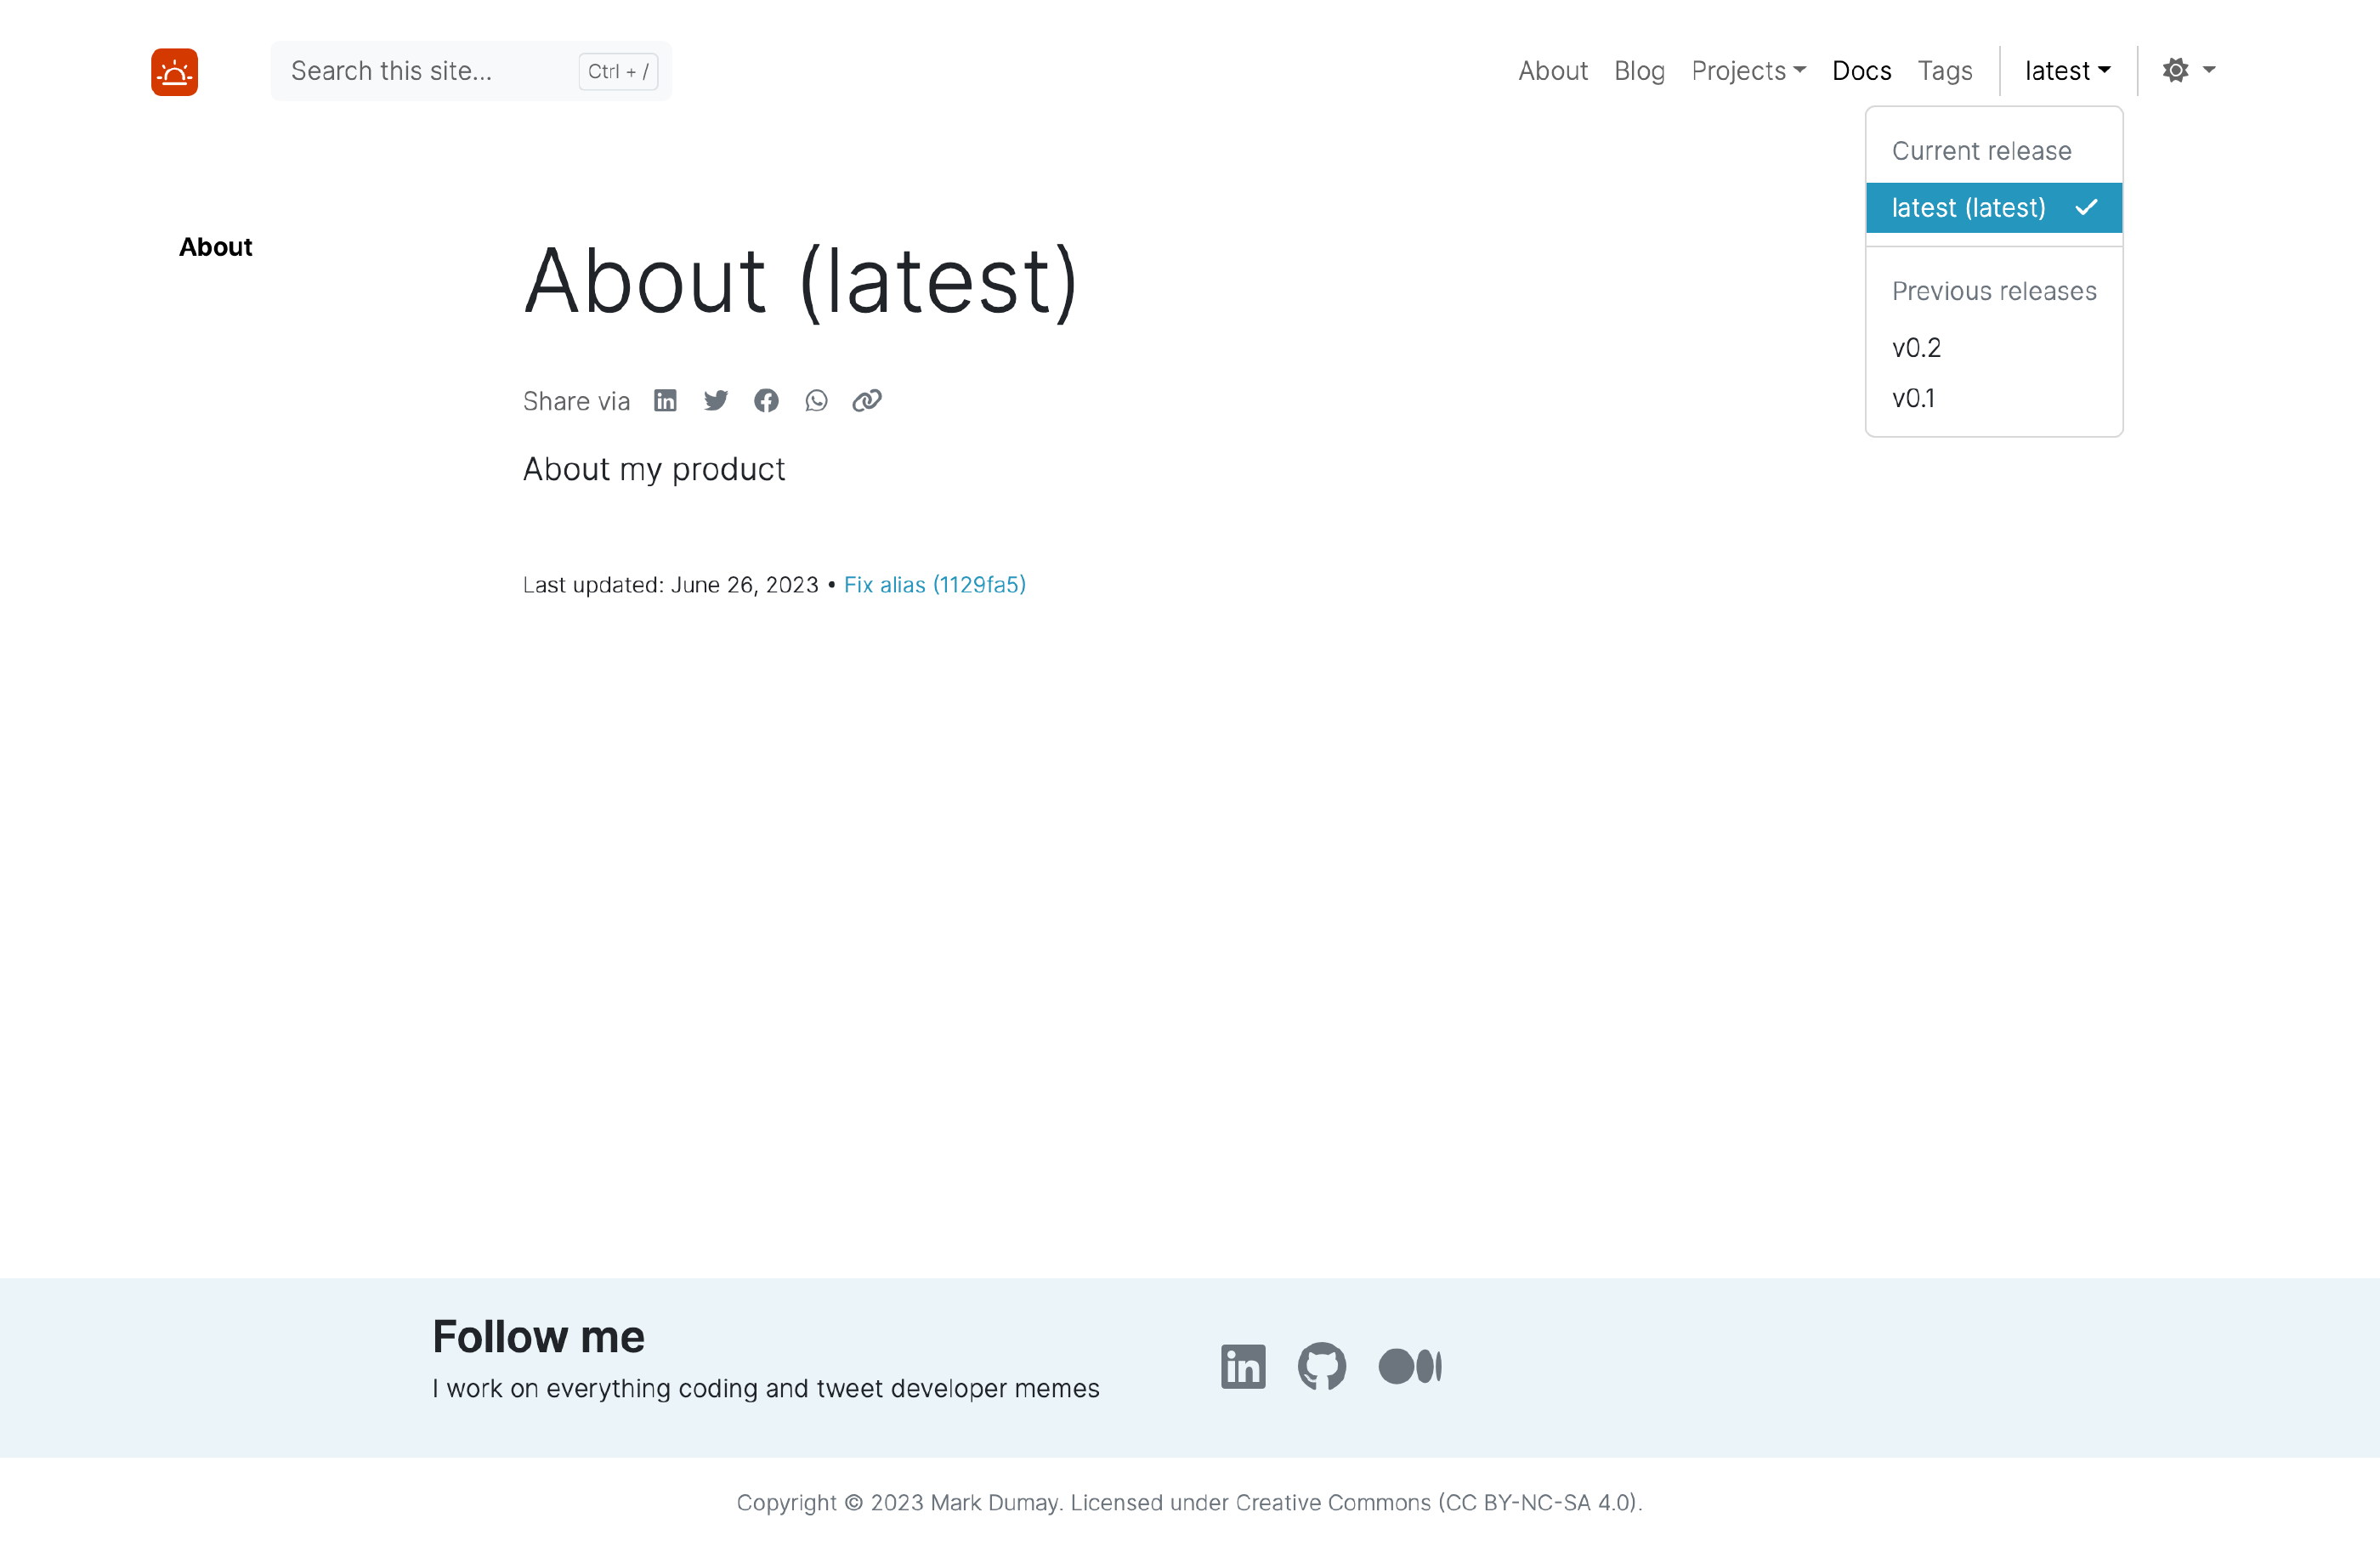Open the GitHub profile from the footer
2380x1546 pixels.
click(1322, 1367)
